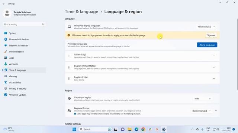Open Regional format Recommended dropdown

pyautogui.click(x=202, y=111)
